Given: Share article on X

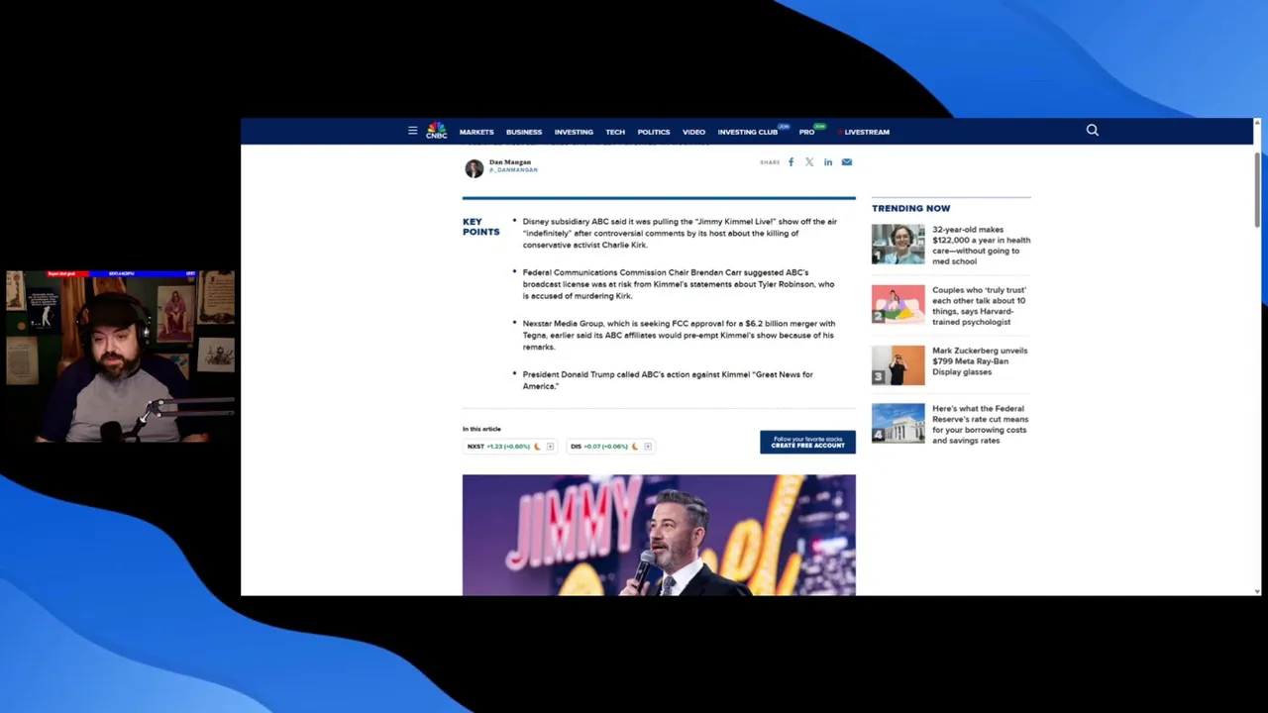Looking at the screenshot, I should 809,162.
